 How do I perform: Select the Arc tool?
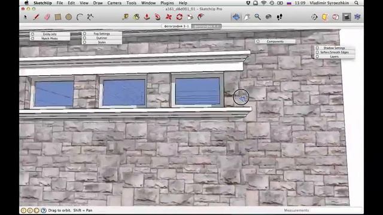[80, 17]
